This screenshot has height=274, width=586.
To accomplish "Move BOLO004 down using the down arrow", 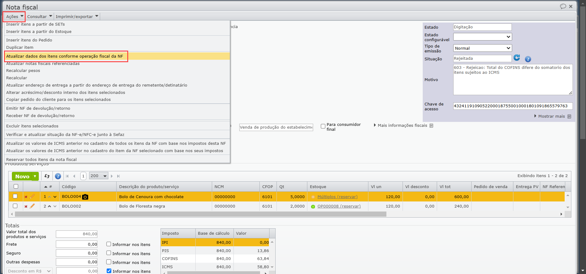I will point(55,197).
